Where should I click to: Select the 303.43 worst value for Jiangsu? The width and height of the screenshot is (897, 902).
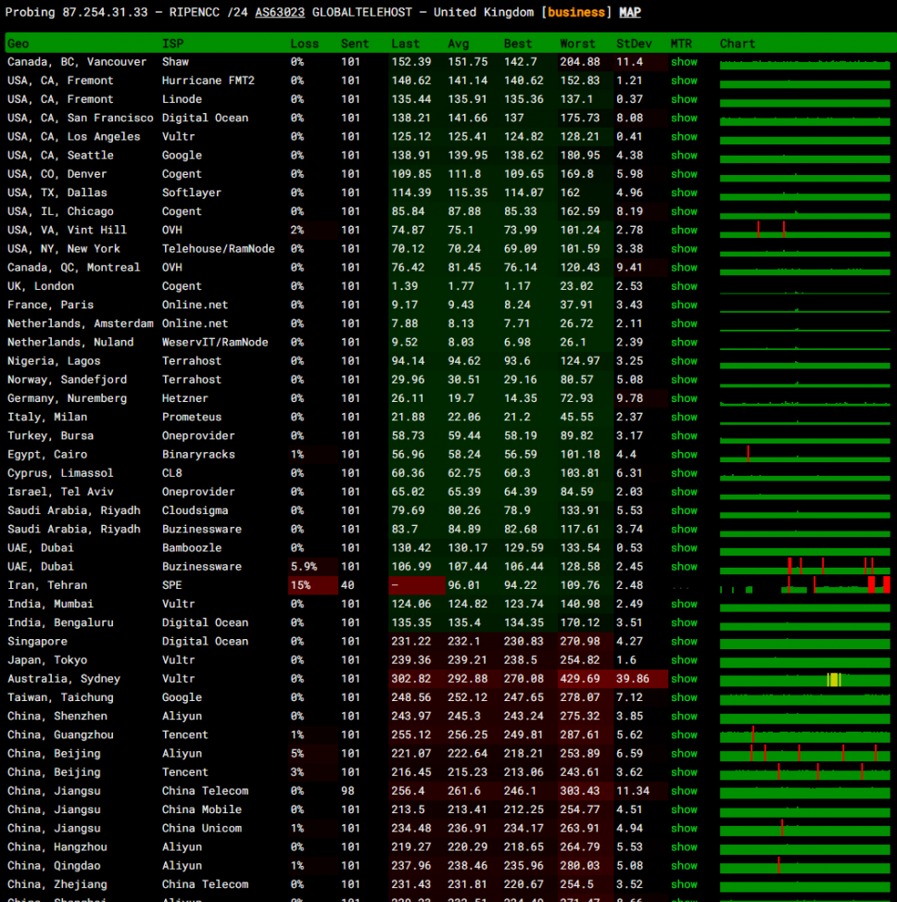point(580,791)
